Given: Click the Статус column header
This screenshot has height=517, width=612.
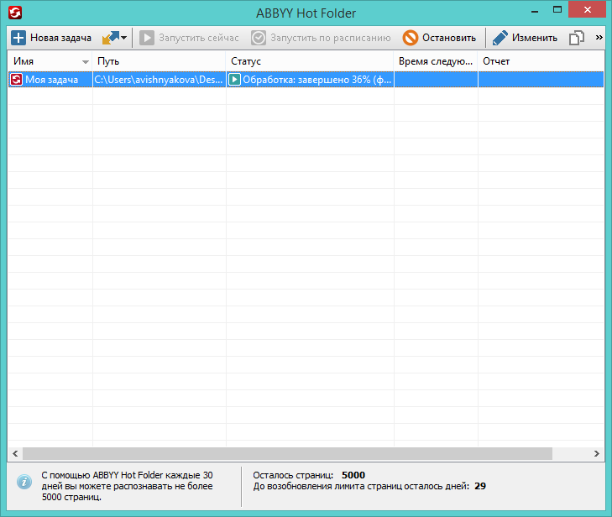Looking at the screenshot, I should [310, 61].
